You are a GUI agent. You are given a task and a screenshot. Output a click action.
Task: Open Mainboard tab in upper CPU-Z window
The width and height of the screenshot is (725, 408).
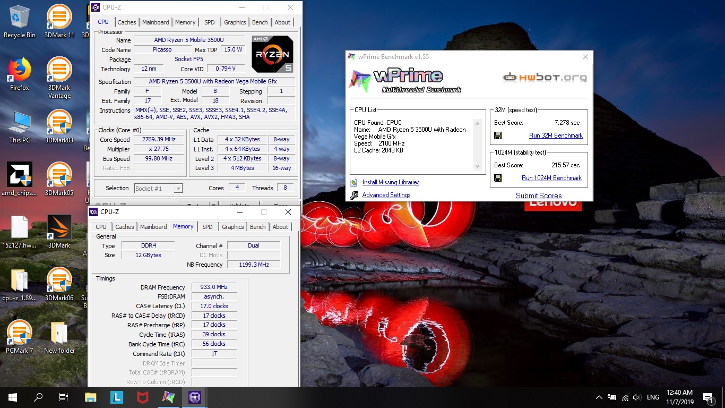[156, 22]
